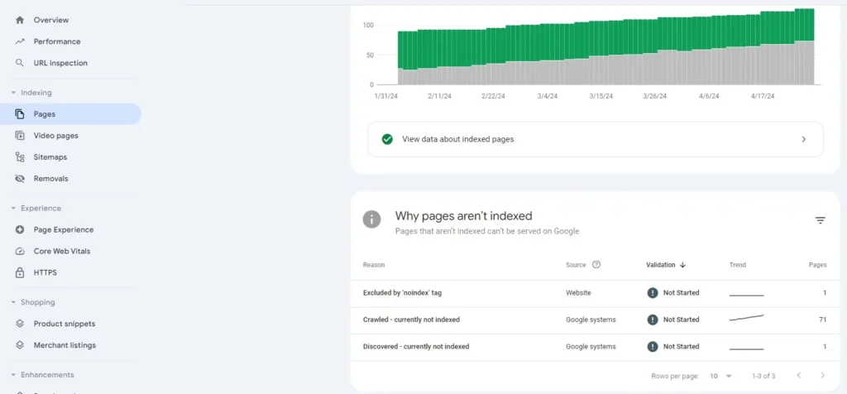
Task: Click the green checkmark in indexed pages card
Action: 387,139
